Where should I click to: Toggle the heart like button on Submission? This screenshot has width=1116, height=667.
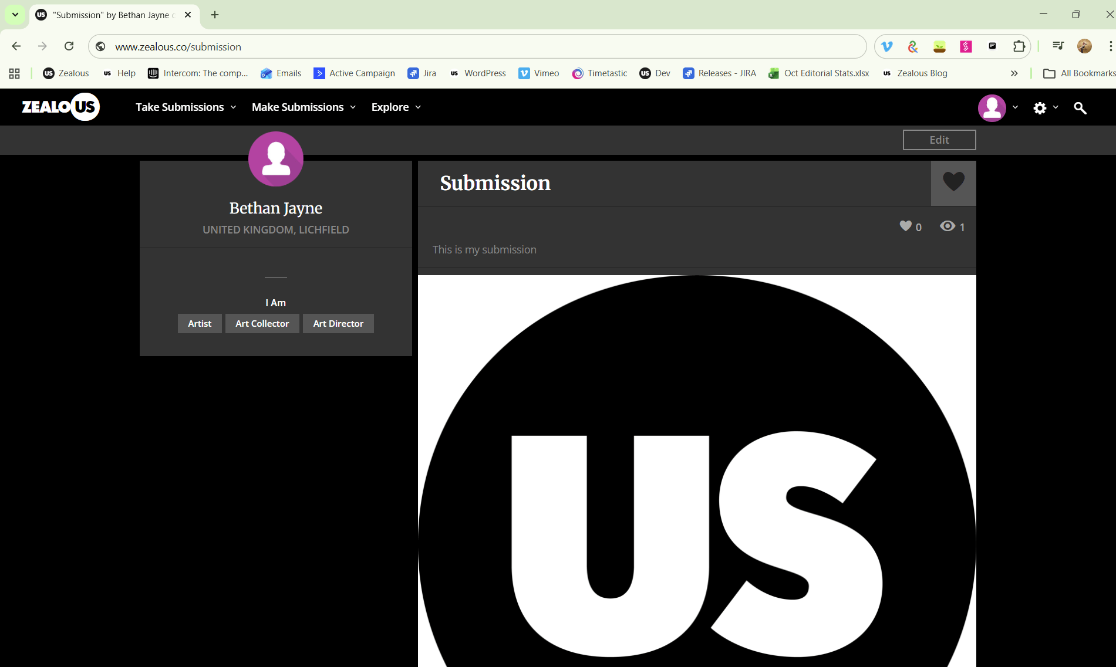(x=953, y=182)
